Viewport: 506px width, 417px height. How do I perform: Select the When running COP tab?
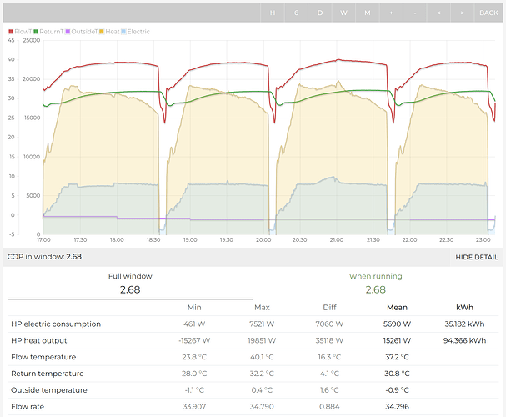point(375,284)
